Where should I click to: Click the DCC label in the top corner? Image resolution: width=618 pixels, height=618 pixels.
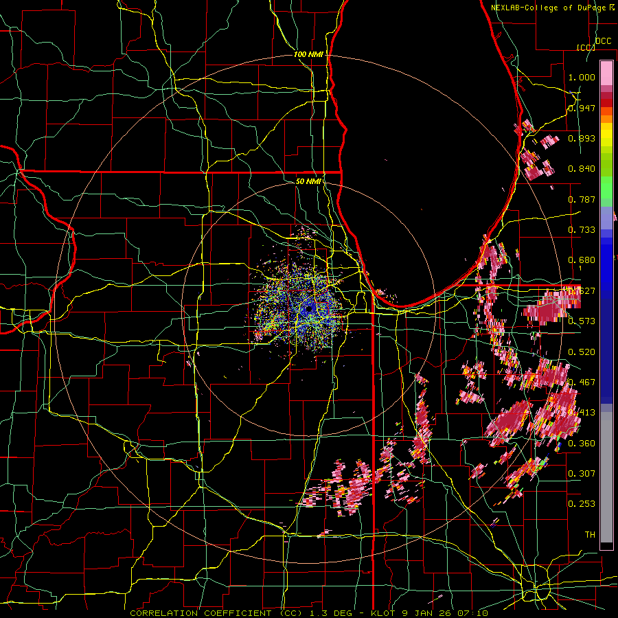click(x=603, y=41)
